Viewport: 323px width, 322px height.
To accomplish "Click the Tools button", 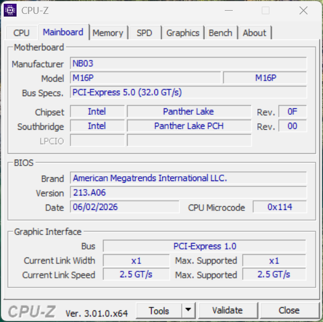I will [x=159, y=310].
